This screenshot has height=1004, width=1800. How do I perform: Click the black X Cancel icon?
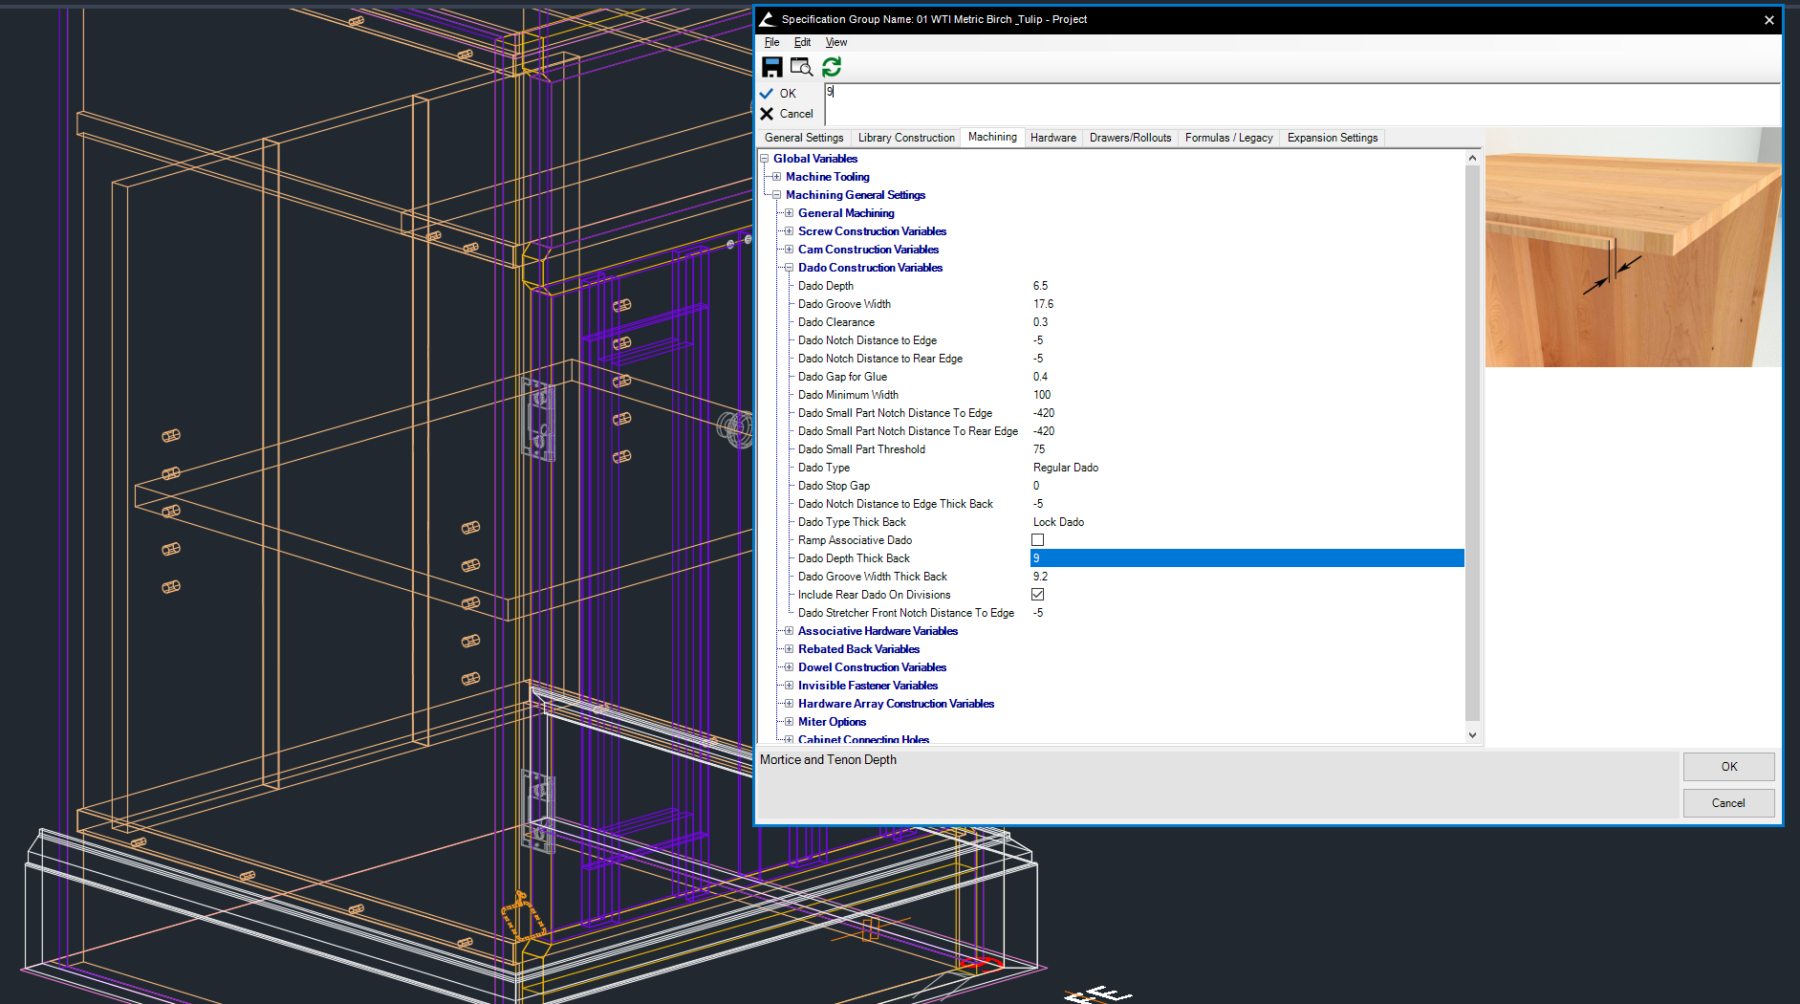pyautogui.click(x=767, y=114)
